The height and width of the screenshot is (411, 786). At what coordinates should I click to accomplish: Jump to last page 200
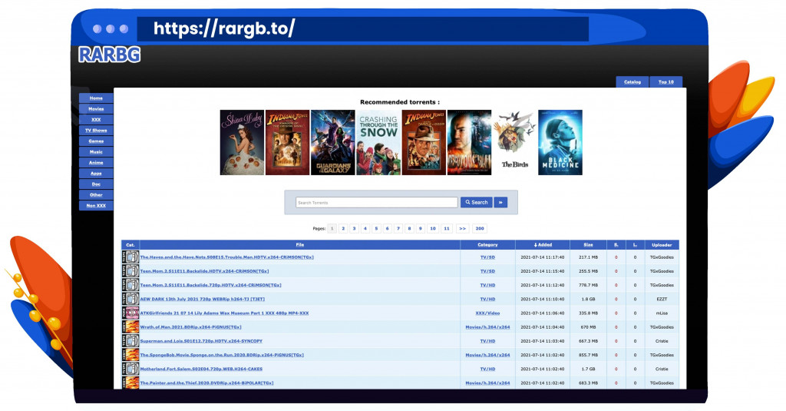[480, 228]
